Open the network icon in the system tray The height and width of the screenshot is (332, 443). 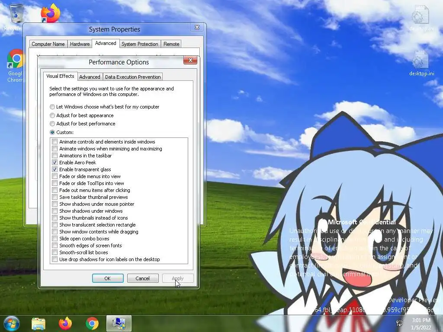pos(399,323)
